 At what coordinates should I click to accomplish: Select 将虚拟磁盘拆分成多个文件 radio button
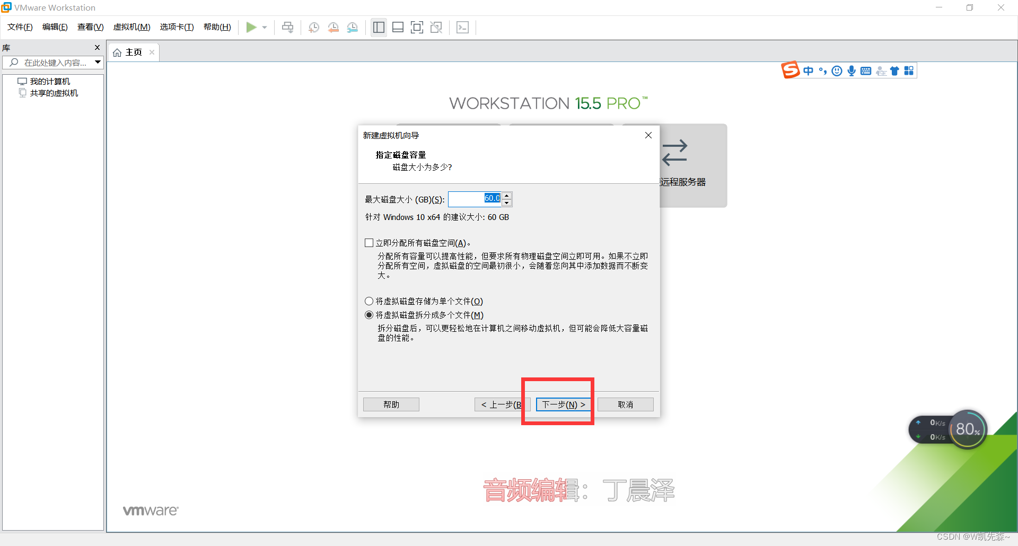pyautogui.click(x=369, y=315)
